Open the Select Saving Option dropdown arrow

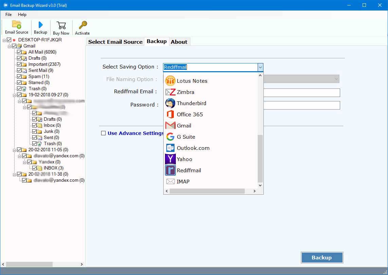pyautogui.click(x=260, y=67)
